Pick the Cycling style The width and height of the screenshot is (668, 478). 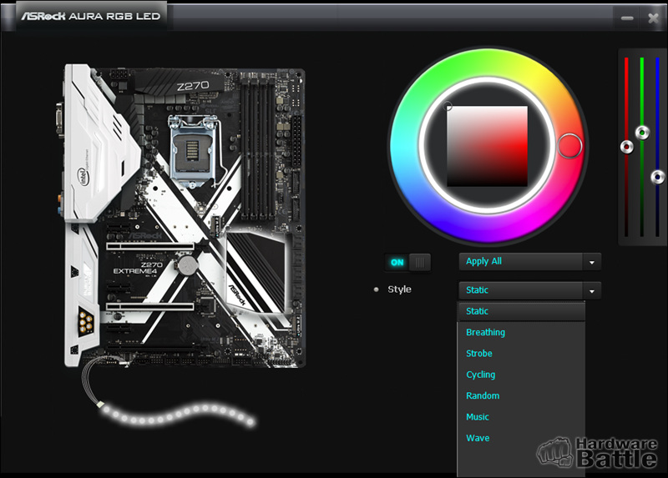point(521,375)
